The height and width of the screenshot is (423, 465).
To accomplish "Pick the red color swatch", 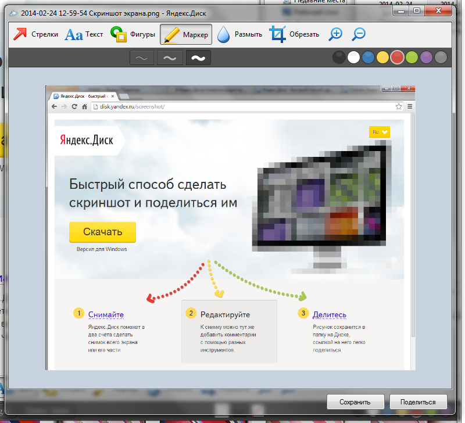I will click(397, 58).
